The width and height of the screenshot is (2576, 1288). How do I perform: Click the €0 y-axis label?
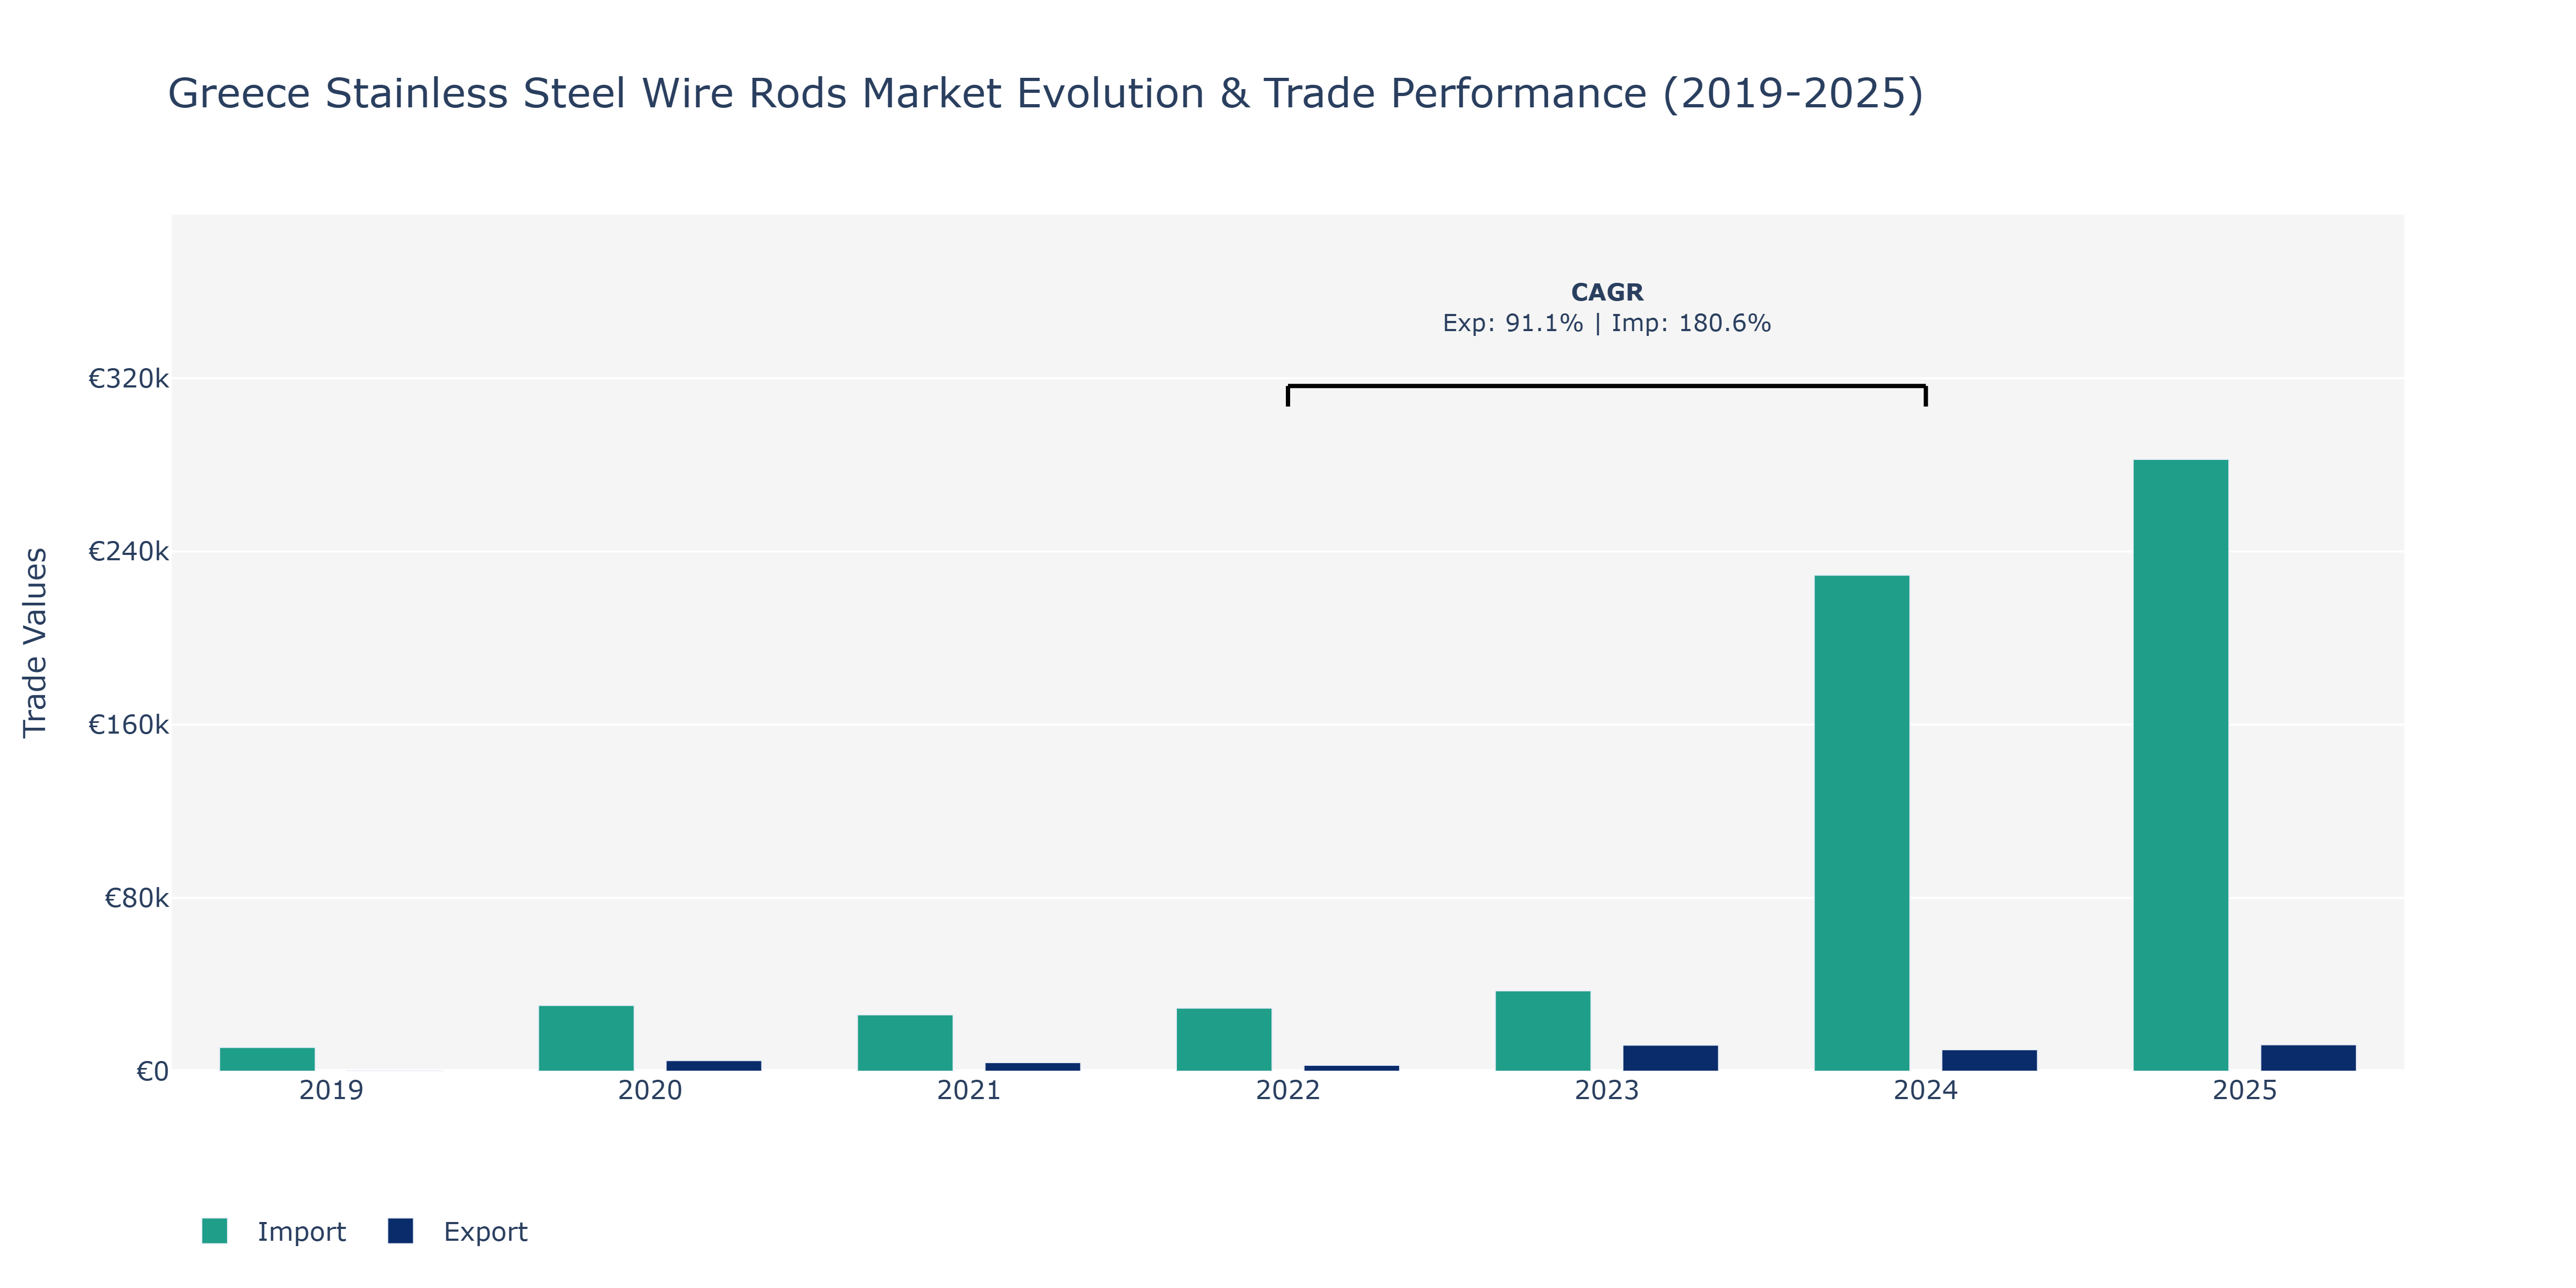(152, 1072)
